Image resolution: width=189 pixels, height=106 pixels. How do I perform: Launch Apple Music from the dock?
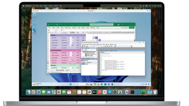pyautogui.click(x=100, y=92)
